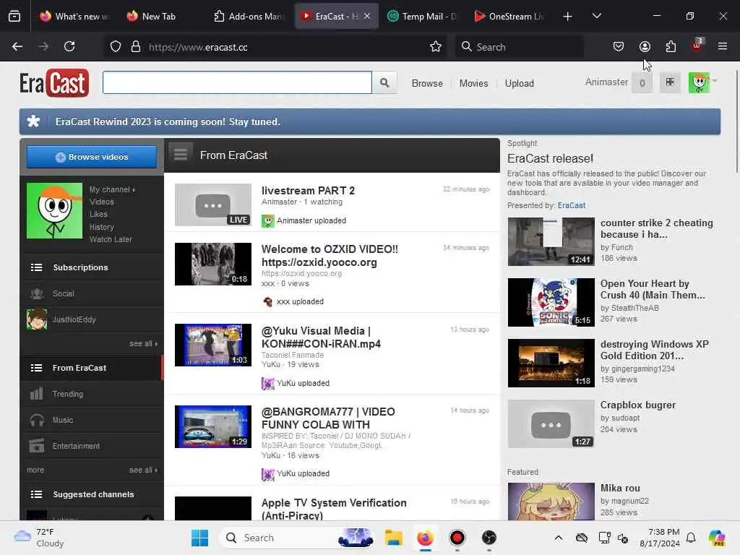
Task: Open the Crapblox bugrer video thumbnail
Action: coord(551,423)
